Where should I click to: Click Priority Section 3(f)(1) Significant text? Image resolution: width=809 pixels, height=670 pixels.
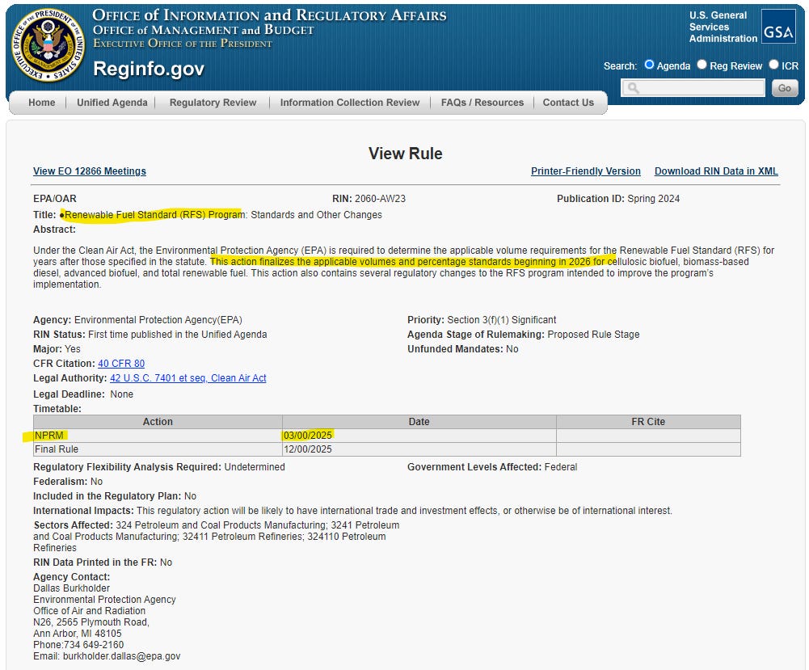[x=482, y=320]
